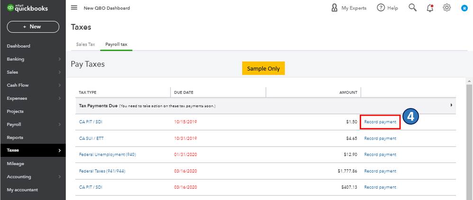This screenshot has height=200, width=473.
Task: Go to Reports in the sidebar
Action: (x=15, y=137)
